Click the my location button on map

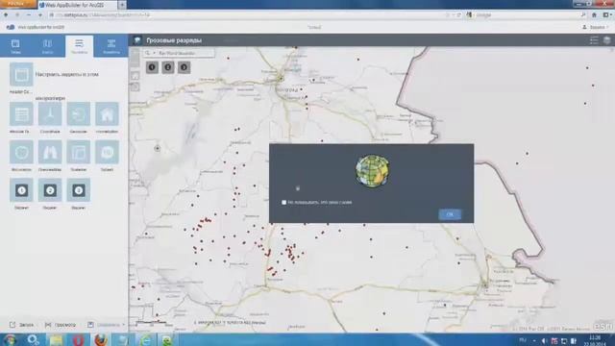click(x=135, y=86)
